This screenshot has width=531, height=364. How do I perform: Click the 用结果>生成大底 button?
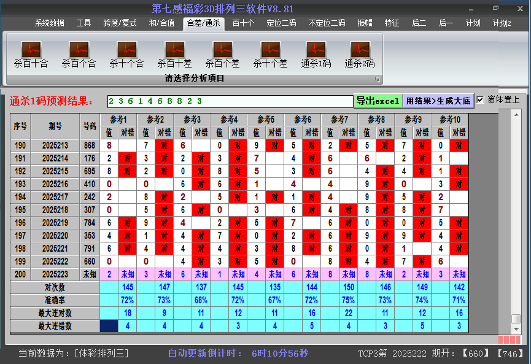tap(438, 101)
